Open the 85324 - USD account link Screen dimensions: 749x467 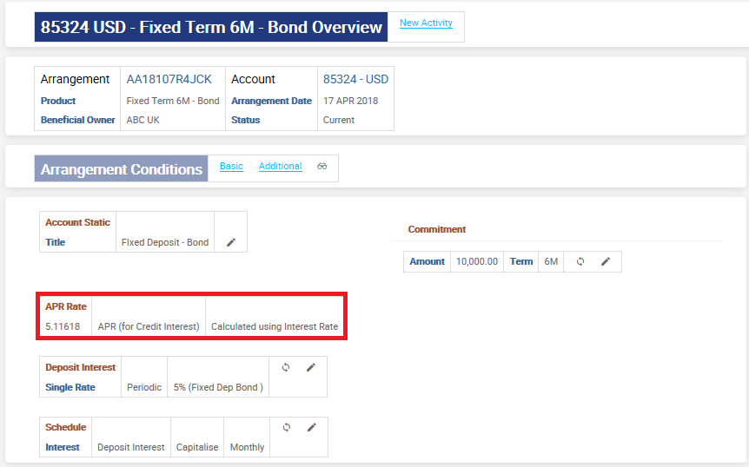(355, 79)
